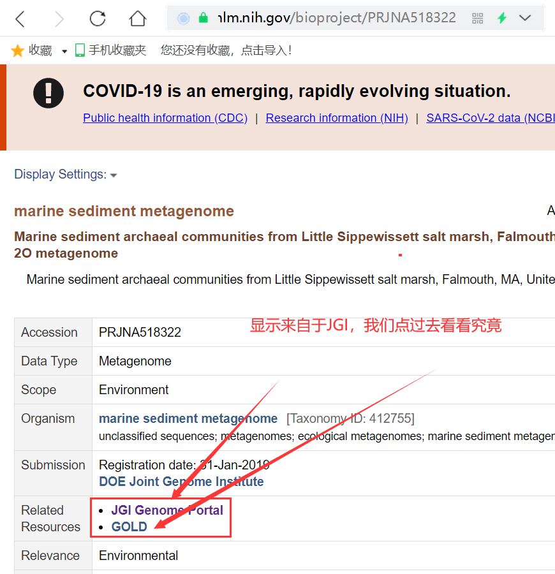Image resolution: width=555 pixels, height=574 pixels.
Task: Open the GOLD resource link
Action: pos(129,526)
